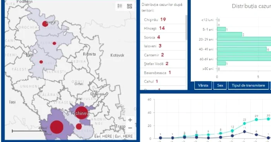The height and width of the screenshot is (142, 271).
Task: Click the dark blue data point labeled 11
Action: 244,132
